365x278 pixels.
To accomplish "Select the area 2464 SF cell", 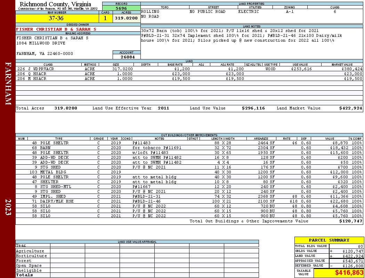I will click(266, 143).
